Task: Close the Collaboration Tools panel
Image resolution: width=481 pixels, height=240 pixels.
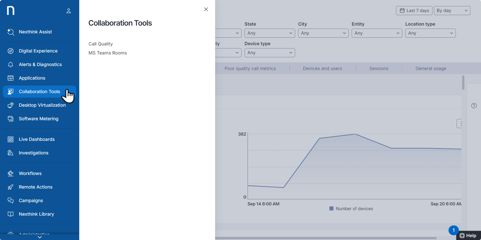Action: tap(206, 9)
